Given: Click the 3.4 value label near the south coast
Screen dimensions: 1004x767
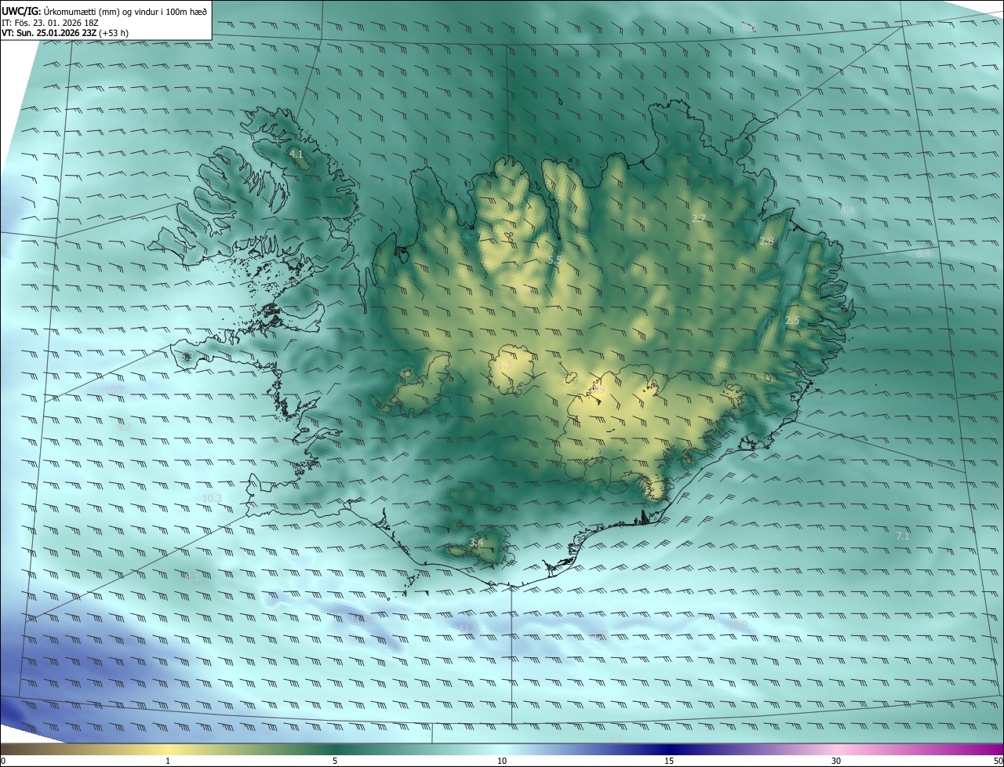Looking at the screenshot, I should (x=476, y=542).
